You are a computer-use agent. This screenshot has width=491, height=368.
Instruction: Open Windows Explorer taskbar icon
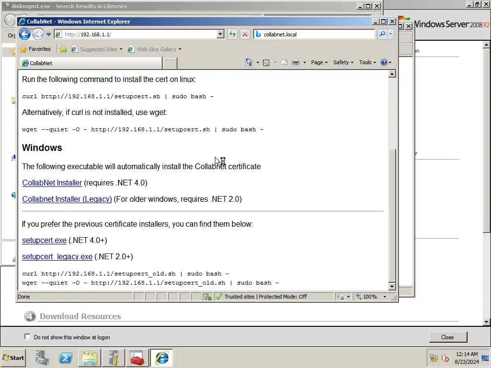[x=90, y=357]
